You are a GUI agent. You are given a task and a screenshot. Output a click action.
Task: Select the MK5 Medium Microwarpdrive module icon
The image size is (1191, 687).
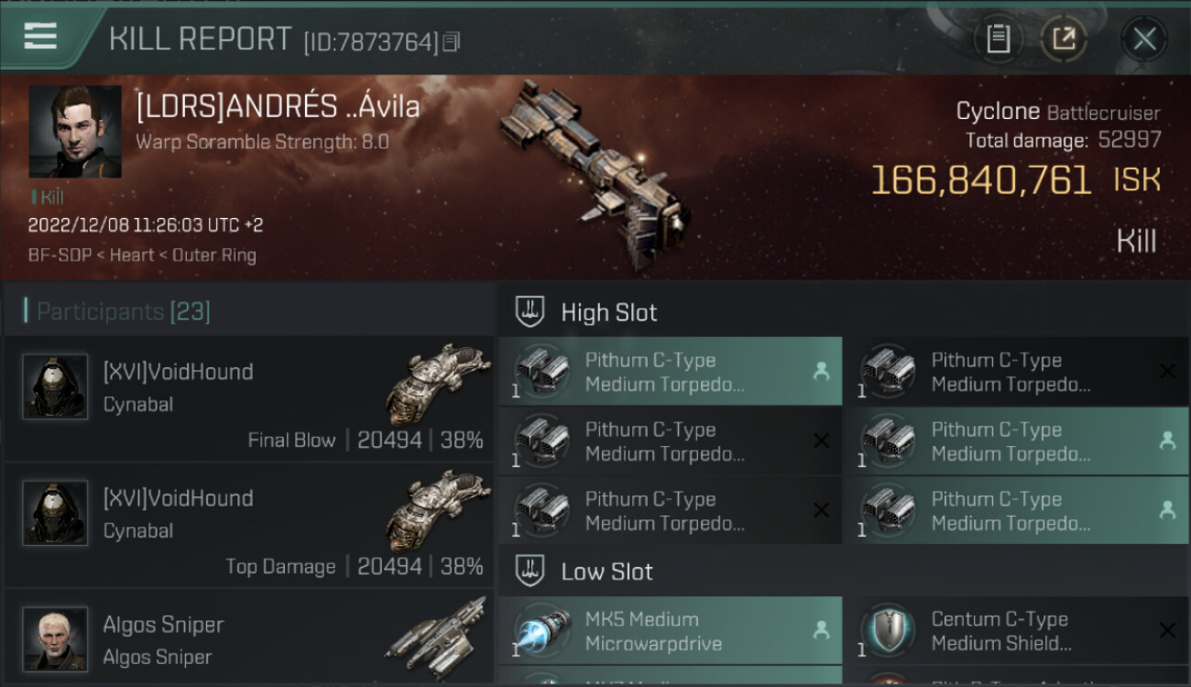pos(541,631)
